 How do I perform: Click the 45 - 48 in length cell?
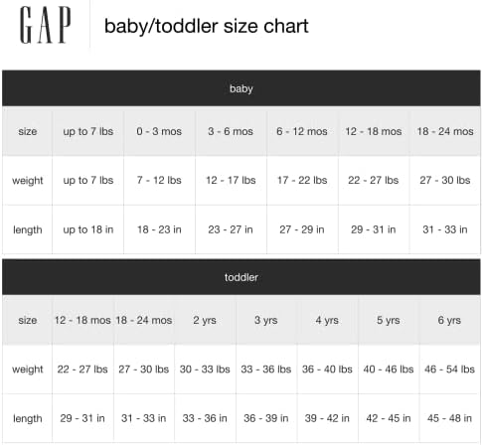click(x=449, y=418)
